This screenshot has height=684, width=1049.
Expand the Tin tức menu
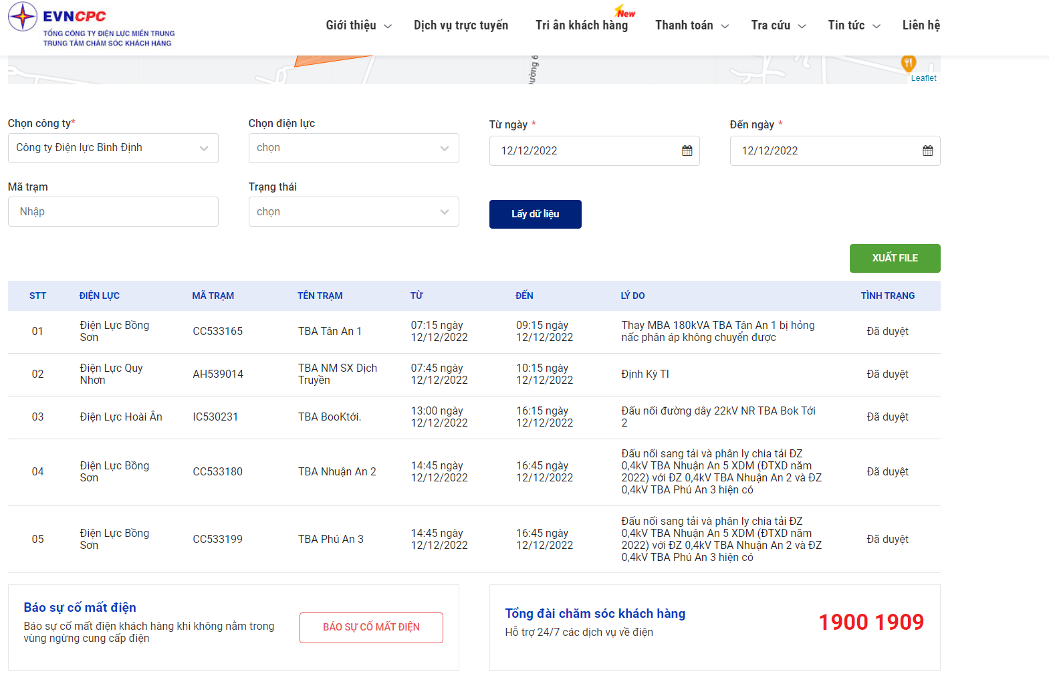pos(854,25)
